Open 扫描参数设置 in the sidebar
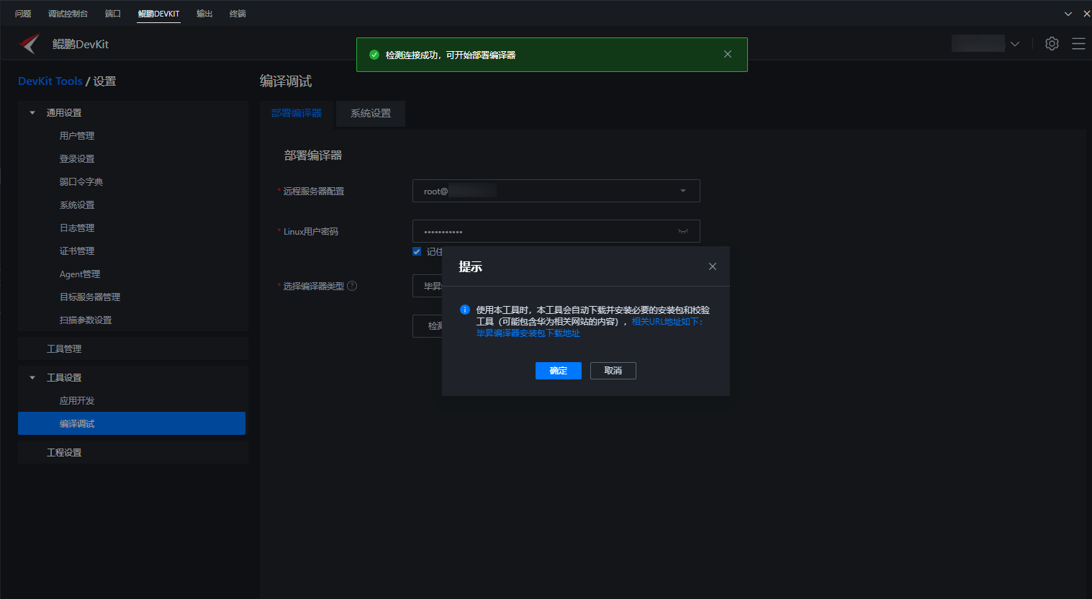1092x599 pixels. 86,320
